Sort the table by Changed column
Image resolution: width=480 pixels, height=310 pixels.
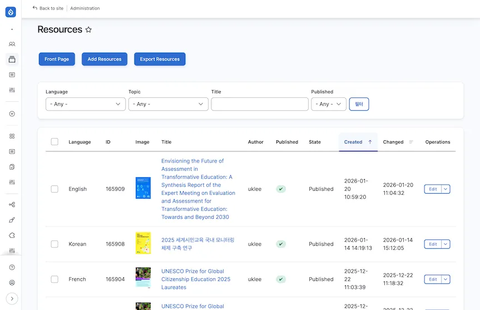pyautogui.click(x=393, y=142)
